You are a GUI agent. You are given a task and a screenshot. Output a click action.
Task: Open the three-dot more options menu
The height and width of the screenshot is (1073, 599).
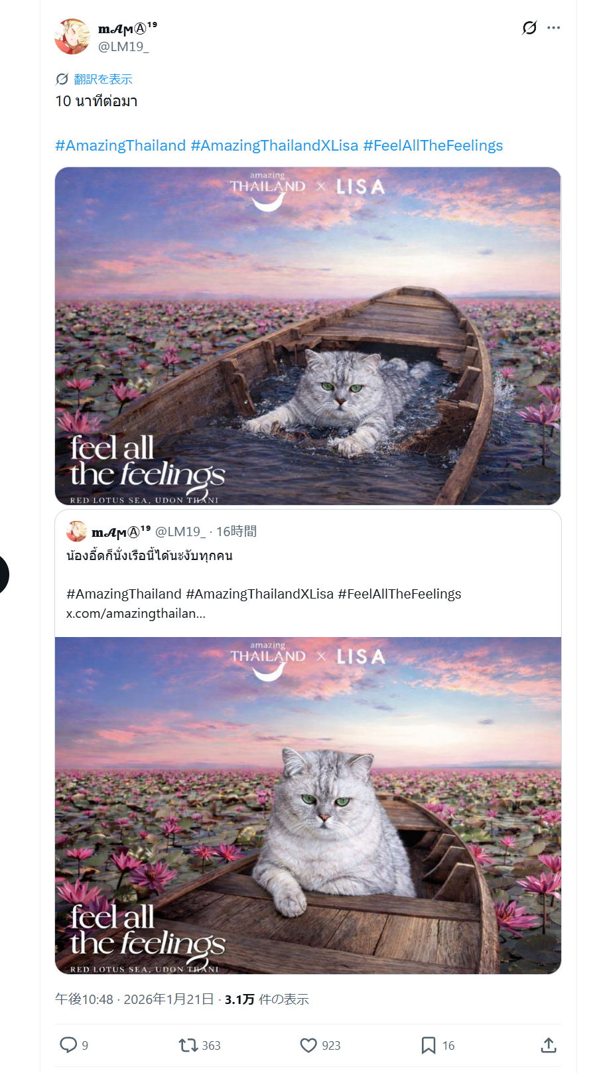tap(554, 28)
